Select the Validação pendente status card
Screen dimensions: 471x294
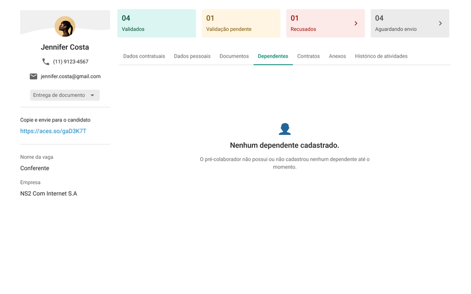[x=241, y=24]
